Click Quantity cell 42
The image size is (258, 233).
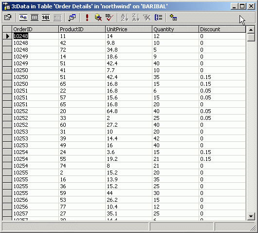pyautogui.click(x=175, y=138)
